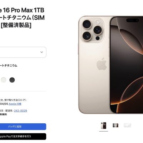Click the dropdown chevron arrow
Viewport: 143px width, 143px height.
coord(41,52)
